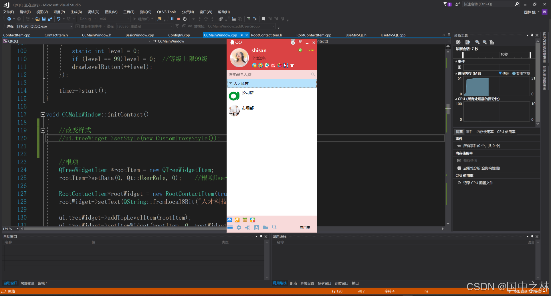
Task: Click the magnifier icon in QQ bottom bar
Action: click(274, 227)
